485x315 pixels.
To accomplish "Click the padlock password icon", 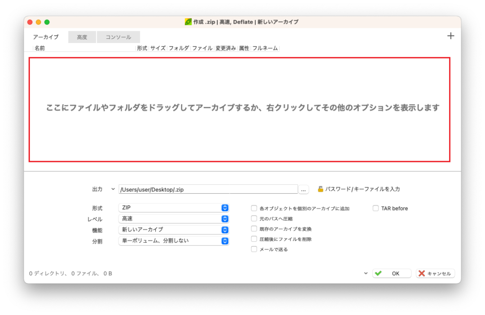I will (321, 189).
